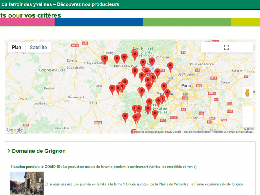Click the 'Situation pendant le COVID-19' text
260x195 pixels.
tap(35, 167)
